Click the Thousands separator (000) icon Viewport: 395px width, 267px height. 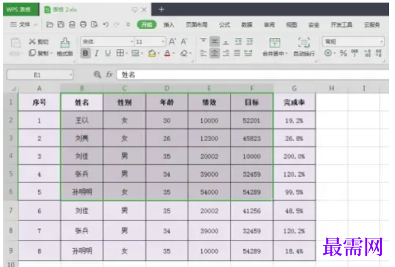[355, 53]
